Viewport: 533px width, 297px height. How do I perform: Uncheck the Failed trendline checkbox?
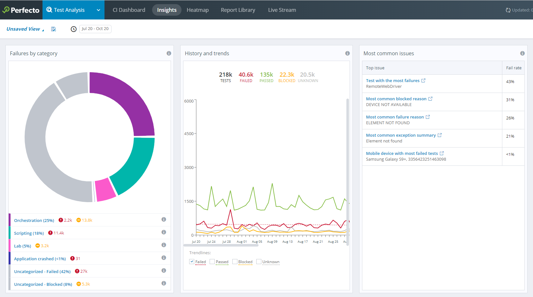(192, 262)
